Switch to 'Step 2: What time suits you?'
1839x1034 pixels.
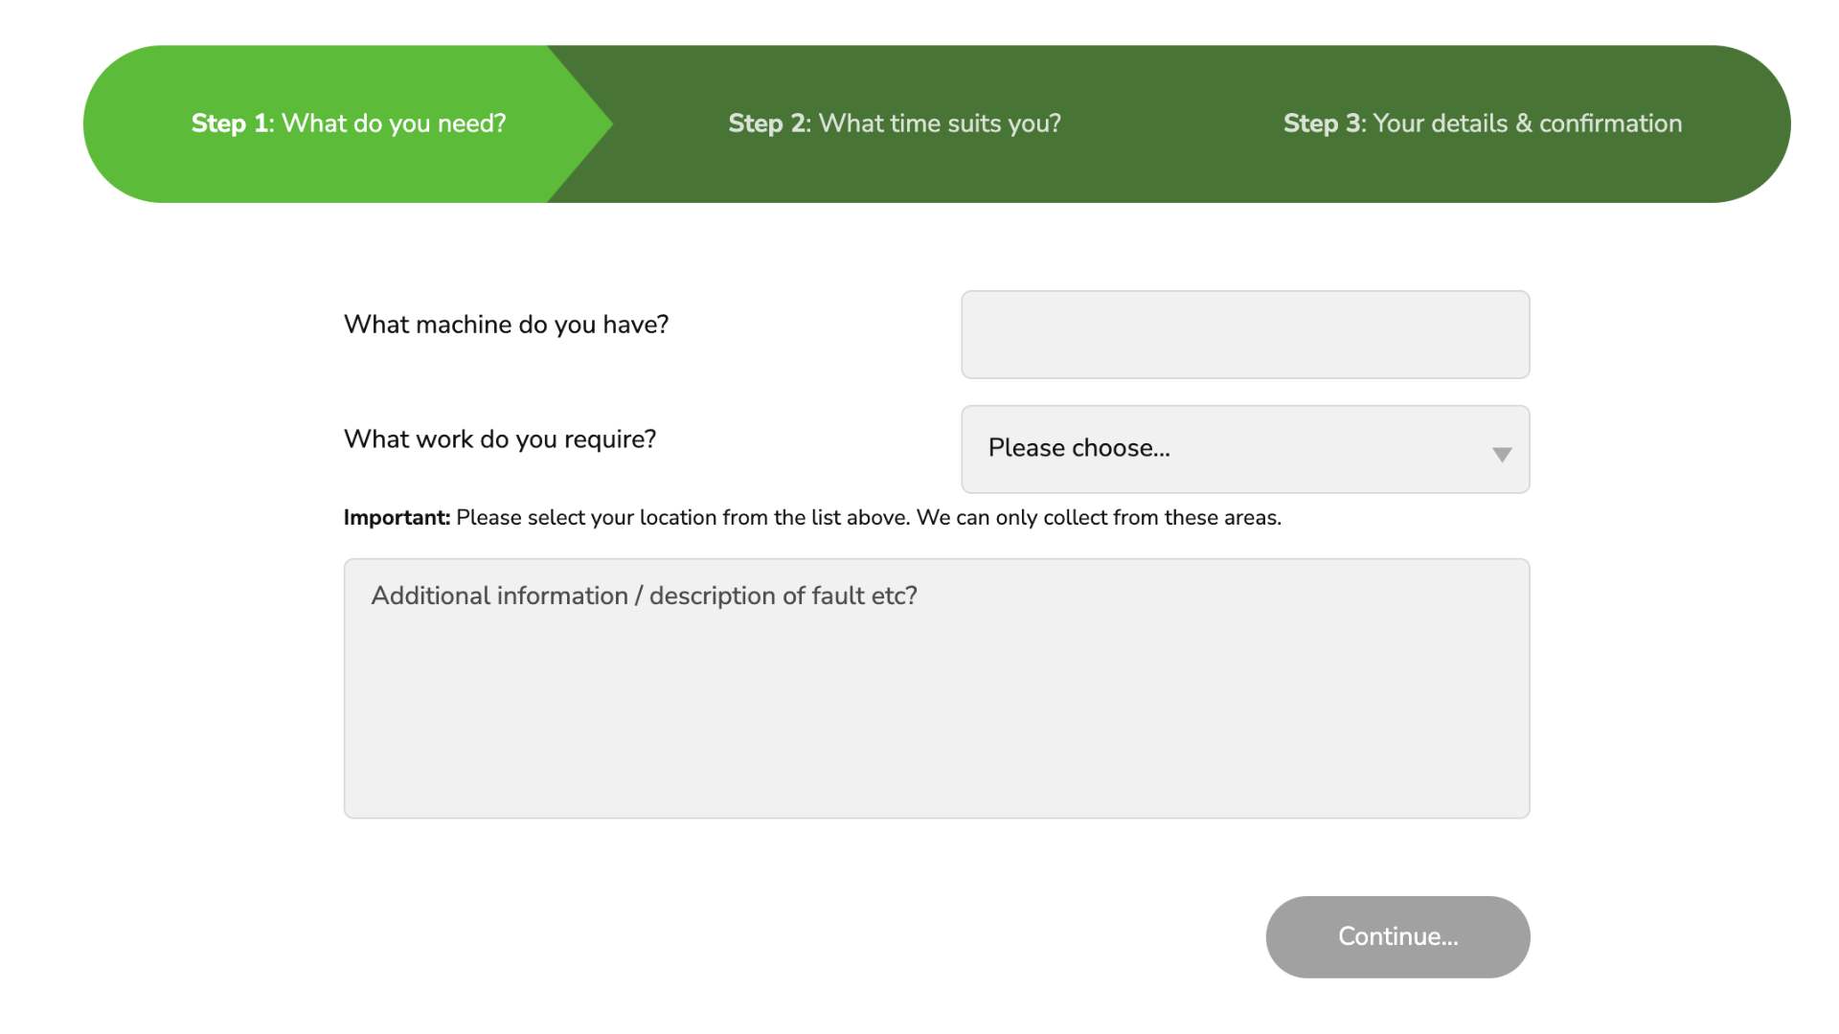(894, 124)
